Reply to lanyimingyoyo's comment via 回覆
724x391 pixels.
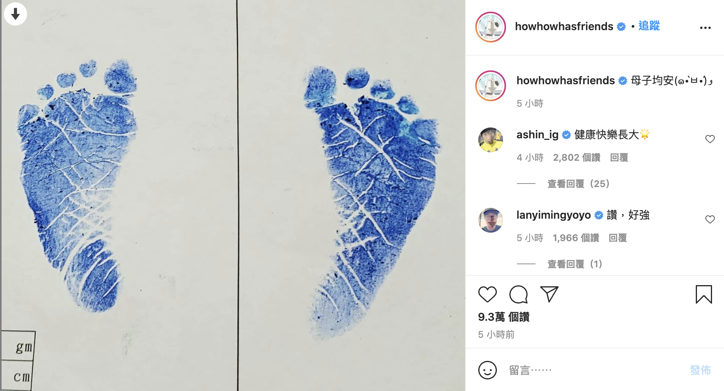(617, 238)
